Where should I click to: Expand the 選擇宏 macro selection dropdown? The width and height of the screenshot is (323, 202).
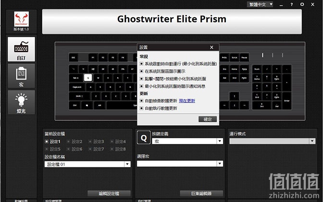click(220, 164)
